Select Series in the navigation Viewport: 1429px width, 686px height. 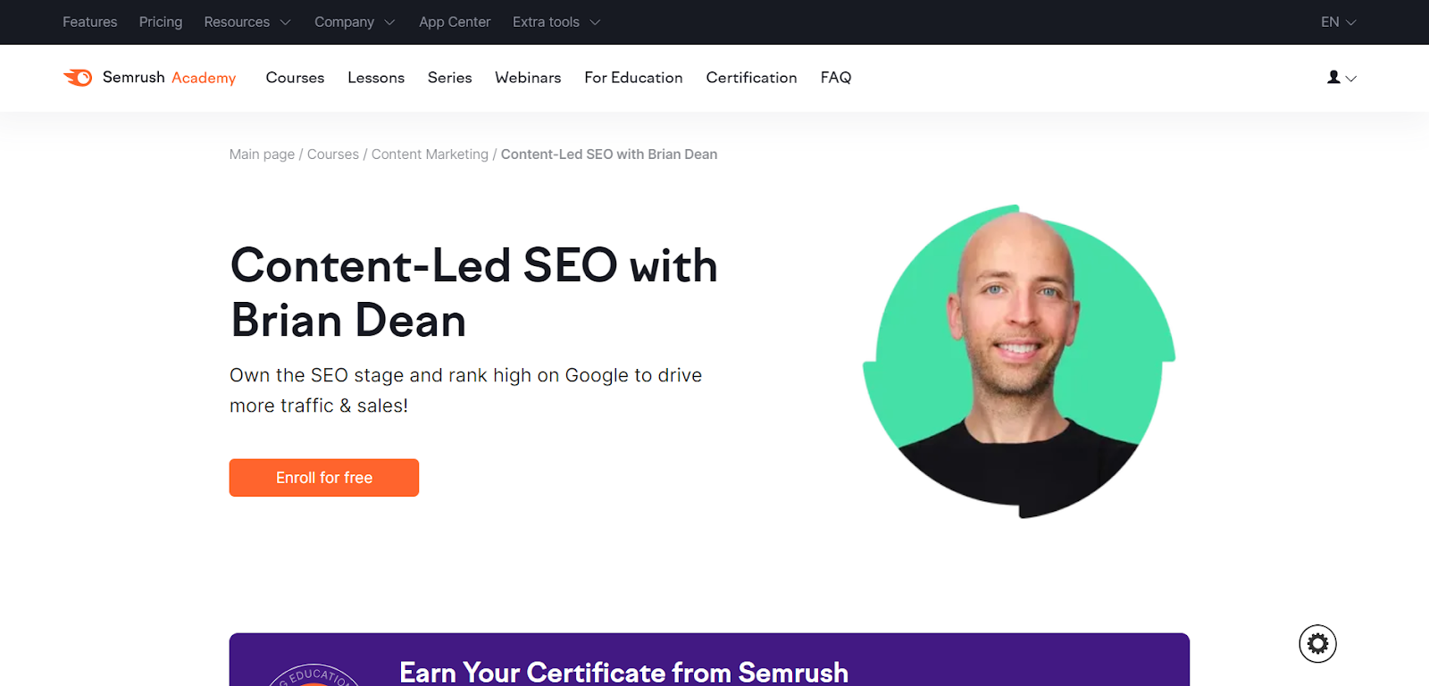pyautogui.click(x=449, y=78)
